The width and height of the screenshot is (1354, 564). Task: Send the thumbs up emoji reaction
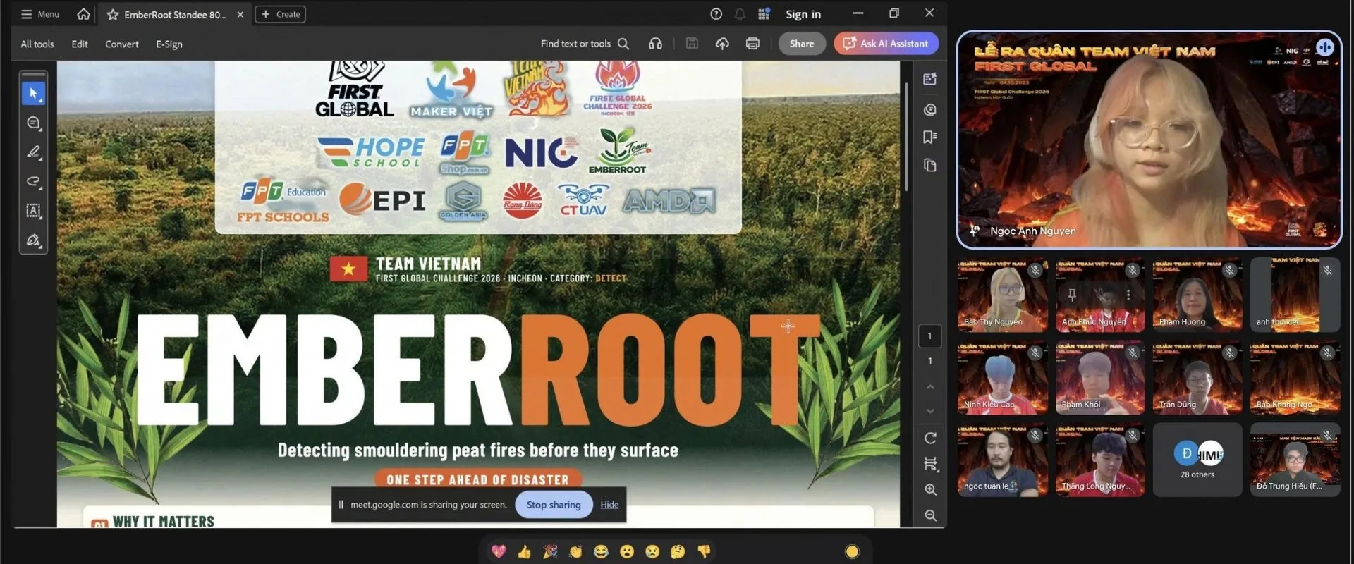[x=524, y=551]
